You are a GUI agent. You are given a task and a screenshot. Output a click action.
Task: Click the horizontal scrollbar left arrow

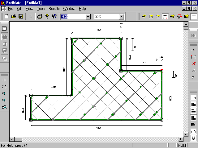click(12, 139)
